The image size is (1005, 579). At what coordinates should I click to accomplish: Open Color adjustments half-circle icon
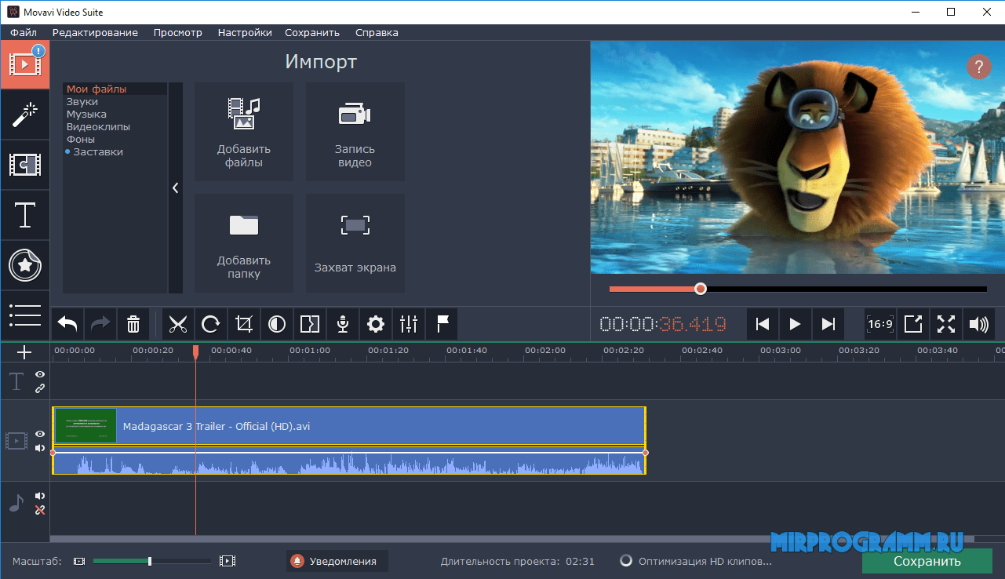(277, 324)
